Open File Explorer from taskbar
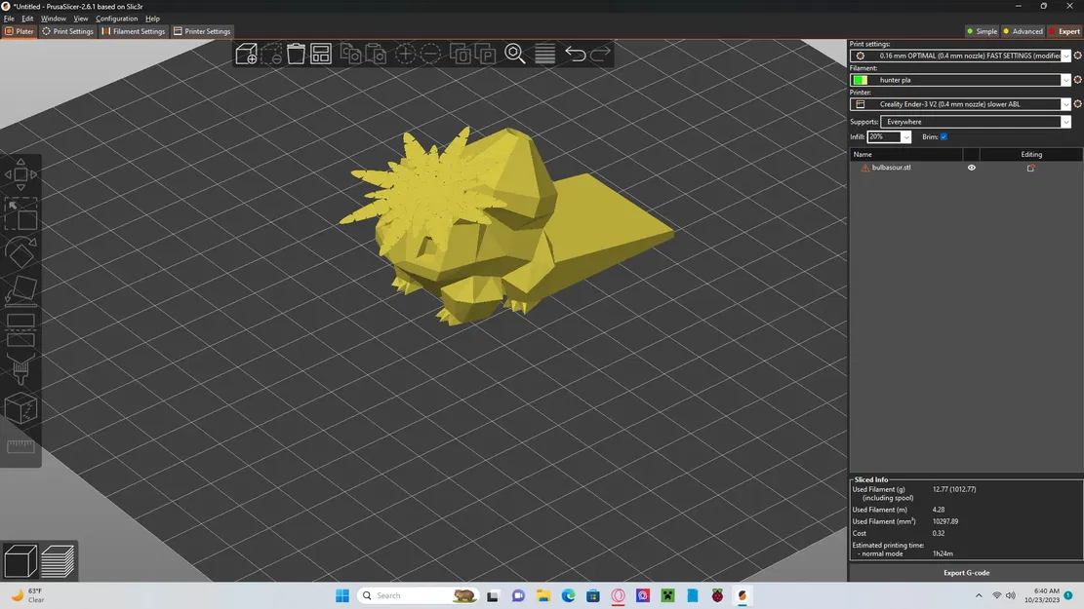This screenshot has width=1084, height=609. 543,595
